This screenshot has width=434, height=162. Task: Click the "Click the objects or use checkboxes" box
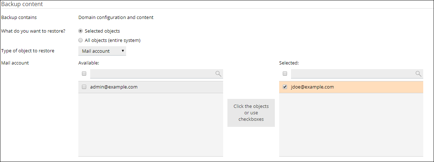[251, 113]
